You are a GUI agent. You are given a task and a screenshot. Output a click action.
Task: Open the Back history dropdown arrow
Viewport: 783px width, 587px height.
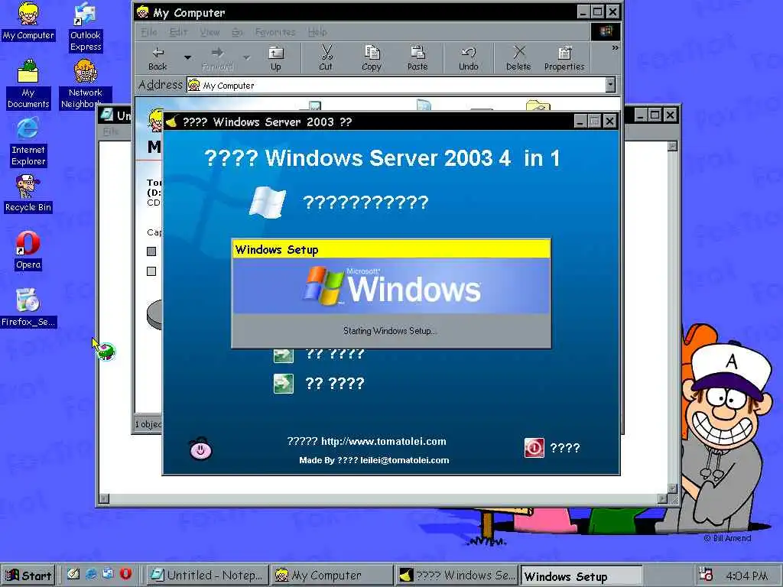(x=188, y=58)
